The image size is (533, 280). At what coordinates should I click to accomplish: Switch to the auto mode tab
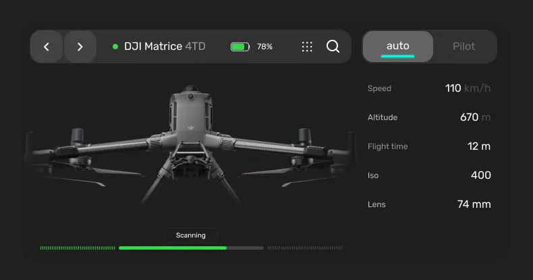click(397, 47)
